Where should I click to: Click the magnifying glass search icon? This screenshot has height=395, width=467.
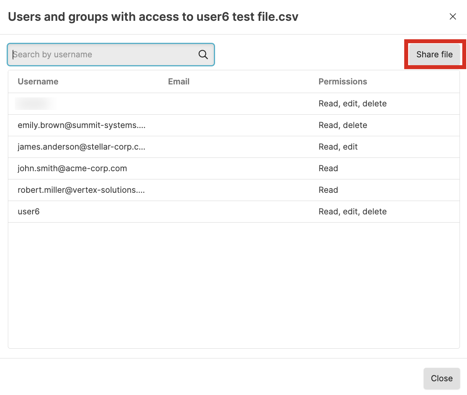[x=203, y=55]
